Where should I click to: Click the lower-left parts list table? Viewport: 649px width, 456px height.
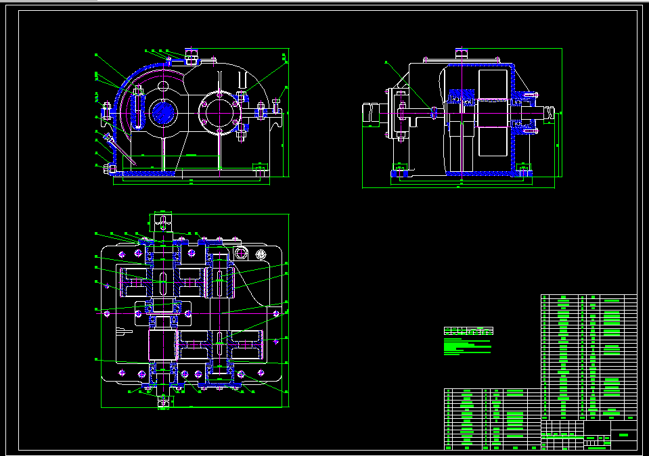(x=493, y=419)
